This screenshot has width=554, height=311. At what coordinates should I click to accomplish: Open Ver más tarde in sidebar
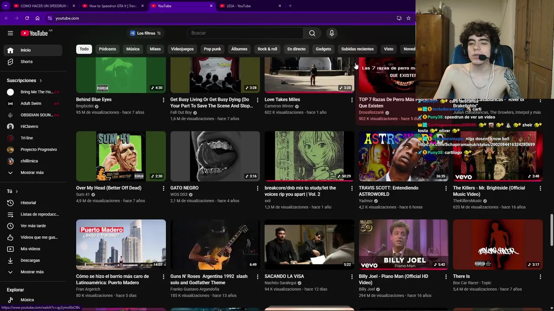pyautogui.click(x=33, y=226)
